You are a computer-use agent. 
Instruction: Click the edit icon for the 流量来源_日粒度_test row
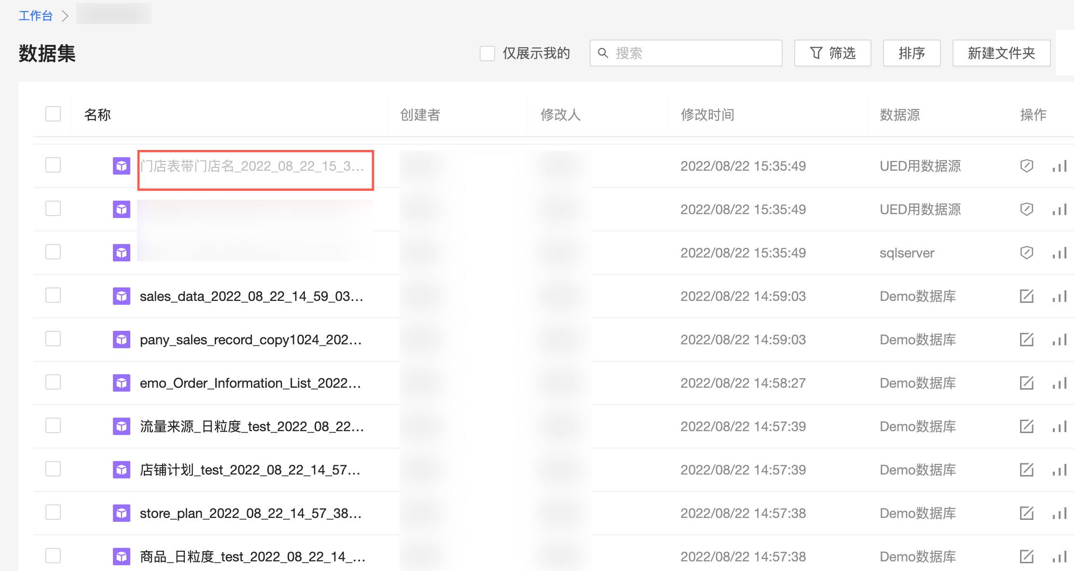click(x=1026, y=426)
